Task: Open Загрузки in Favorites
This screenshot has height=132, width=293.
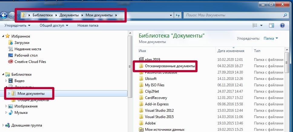Action: 22,43
